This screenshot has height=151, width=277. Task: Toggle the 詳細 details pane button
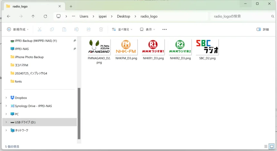[x=263, y=30]
